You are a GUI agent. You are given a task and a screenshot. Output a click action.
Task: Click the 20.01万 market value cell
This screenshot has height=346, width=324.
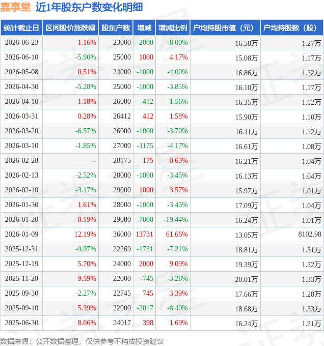click(x=246, y=279)
